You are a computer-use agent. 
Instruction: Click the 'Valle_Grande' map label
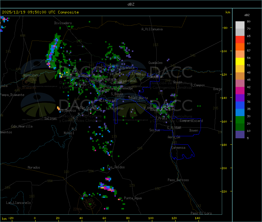[x=86, y=108]
